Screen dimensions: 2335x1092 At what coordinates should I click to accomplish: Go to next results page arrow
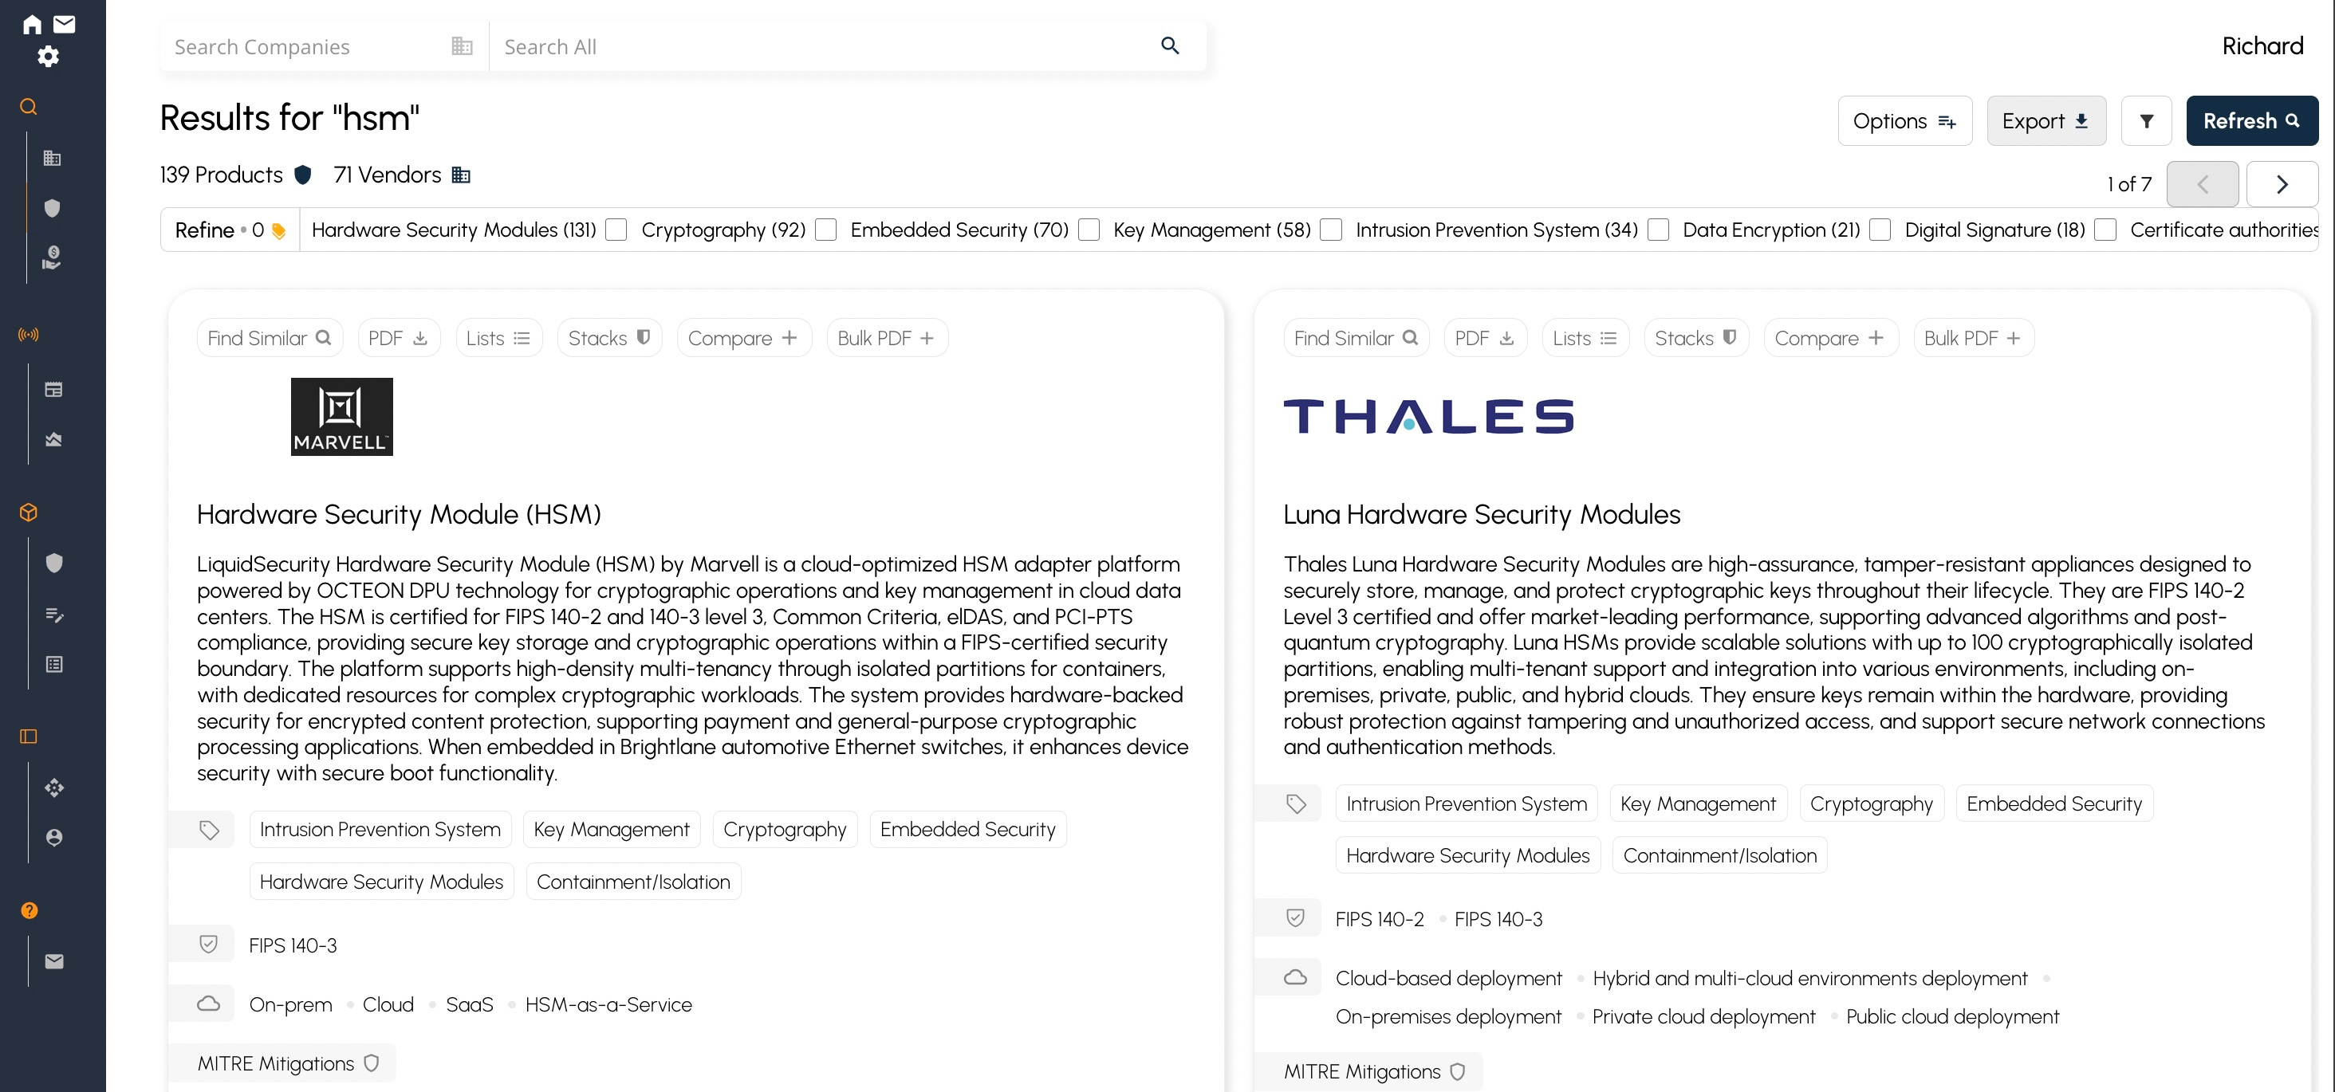(2282, 185)
